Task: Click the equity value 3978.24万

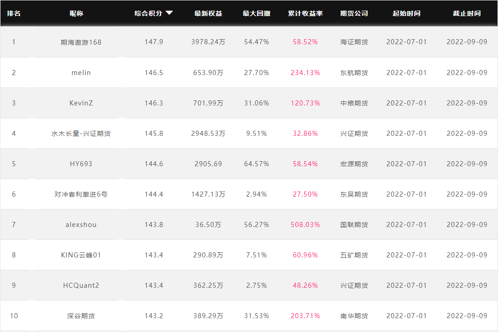Action: pyautogui.click(x=208, y=42)
